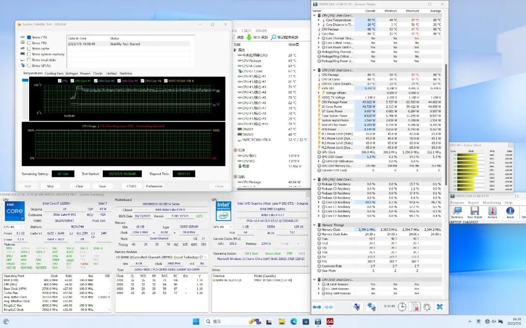Check the Stress system memory option
Image resolution: width=526 pixels, height=328 pixels.
click(29, 54)
